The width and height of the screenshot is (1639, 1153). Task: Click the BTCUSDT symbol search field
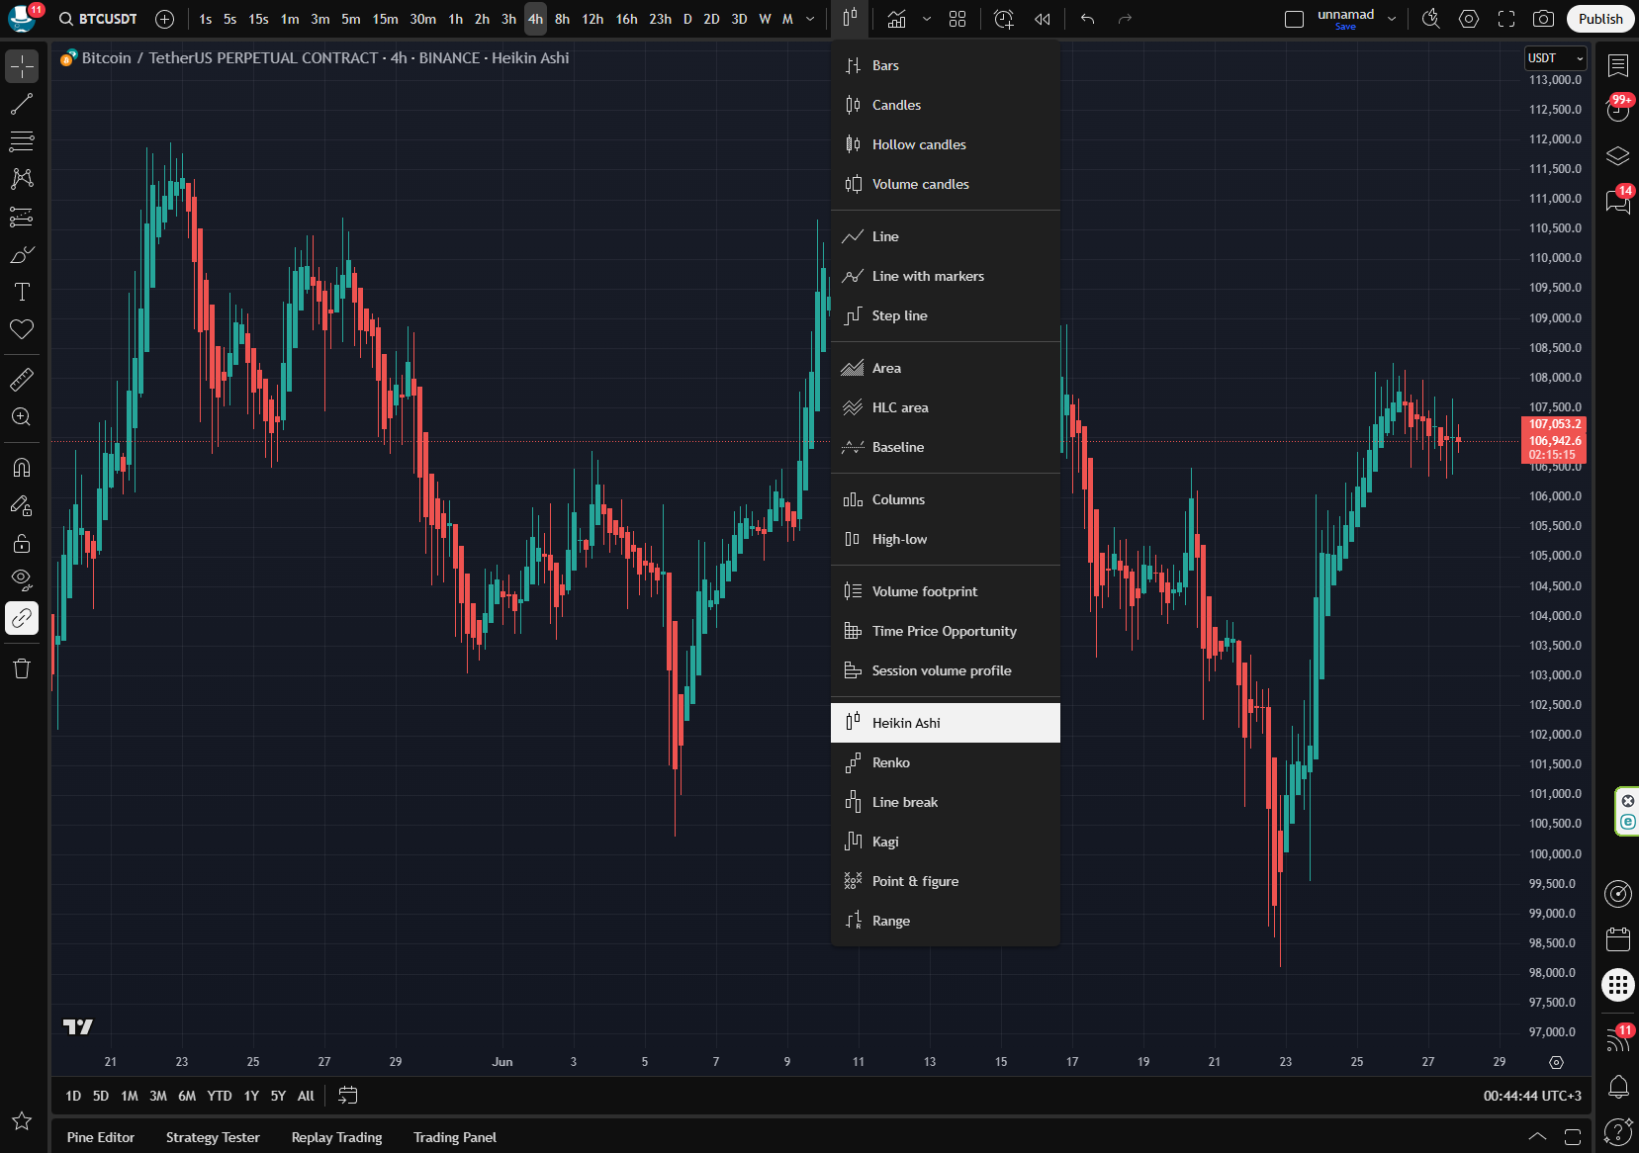point(99,19)
